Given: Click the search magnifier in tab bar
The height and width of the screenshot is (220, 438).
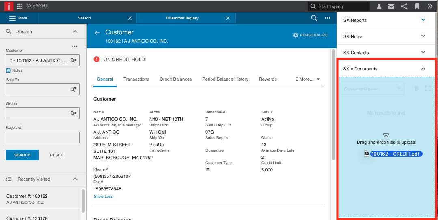Looking at the screenshot, I should (x=314, y=18).
